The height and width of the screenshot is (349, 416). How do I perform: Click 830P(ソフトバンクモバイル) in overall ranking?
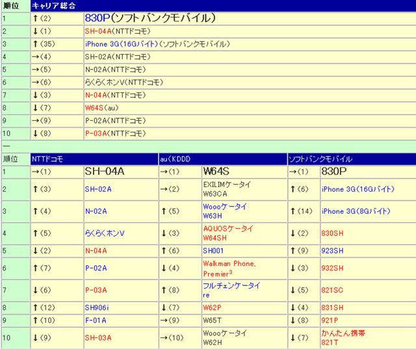click(150, 18)
